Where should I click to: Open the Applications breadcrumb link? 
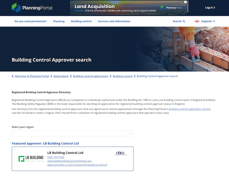tap(61, 76)
